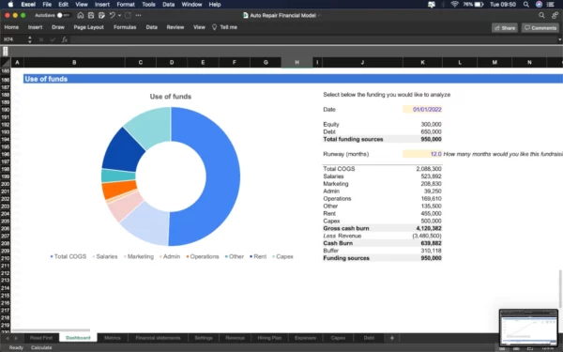Click the Gross cash burn value 4,120,382

[x=430, y=228]
